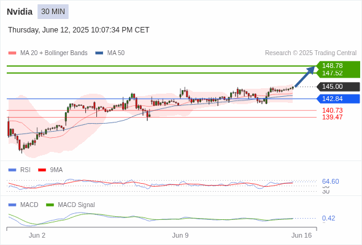Select the 140.73 support level label

click(332, 110)
